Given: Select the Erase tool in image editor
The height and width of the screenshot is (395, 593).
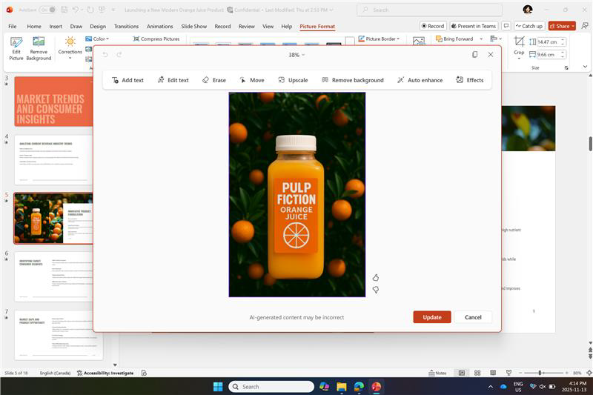Looking at the screenshot, I should pyautogui.click(x=214, y=80).
